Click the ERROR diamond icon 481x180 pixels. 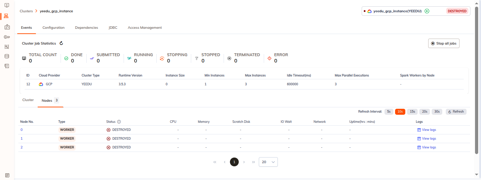point(269,58)
